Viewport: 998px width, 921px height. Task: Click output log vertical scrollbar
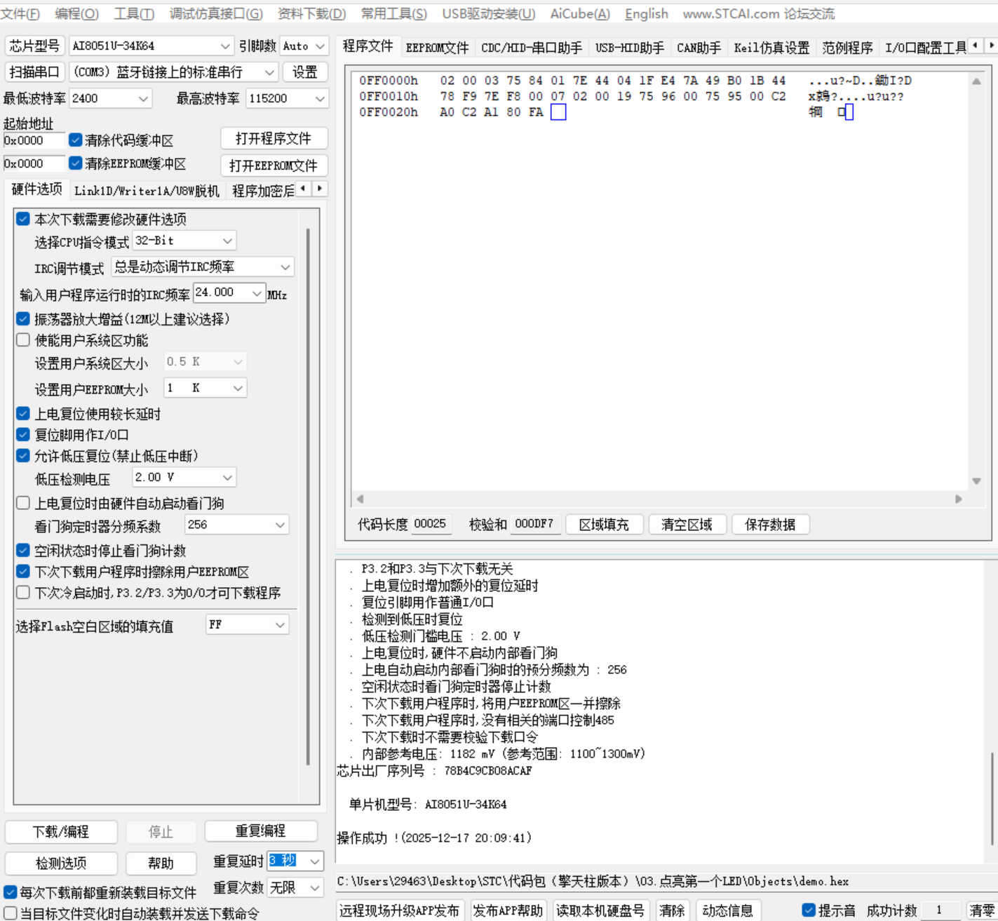[x=992, y=798]
